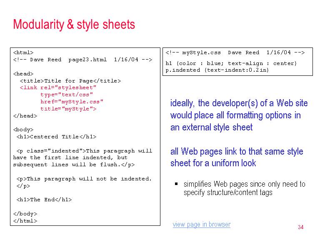Click the myStyle.css comment header line
The height and width of the screenshot is (240, 315).
coord(235,52)
